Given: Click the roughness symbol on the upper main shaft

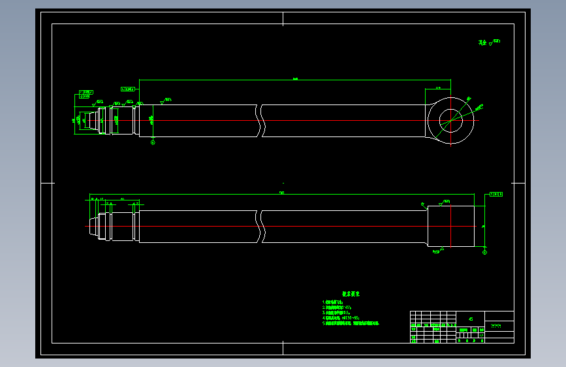Looking at the screenshot, I should tap(166, 101).
